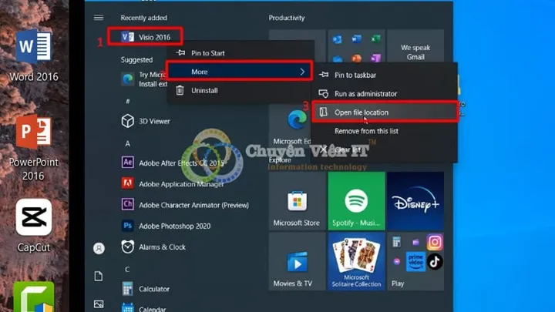Image resolution: width=555 pixels, height=312 pixels.
Task: Expand the Start menu hamburger button
Action: click(99, 18)
